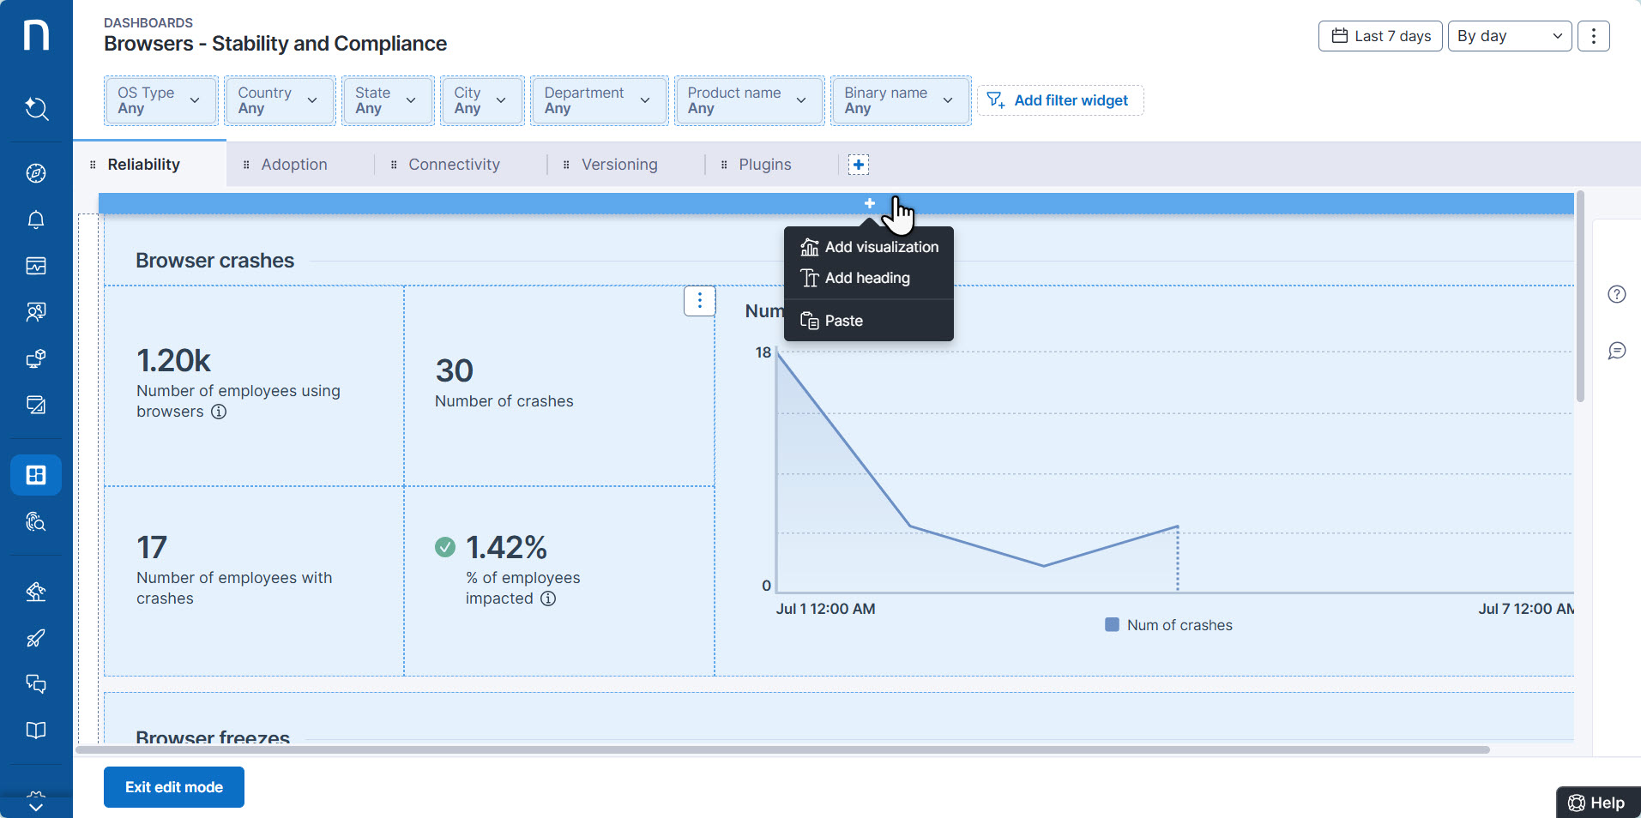Viewport: 1641px width, 818px height.
Task: Open the compass explore icon in sidebar
Action: pos(36,173)
